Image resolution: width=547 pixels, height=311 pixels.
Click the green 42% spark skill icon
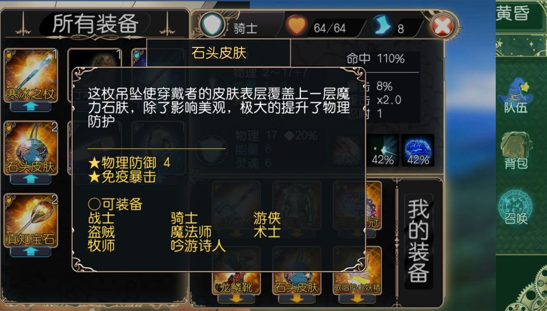click(x=383, y=150)
